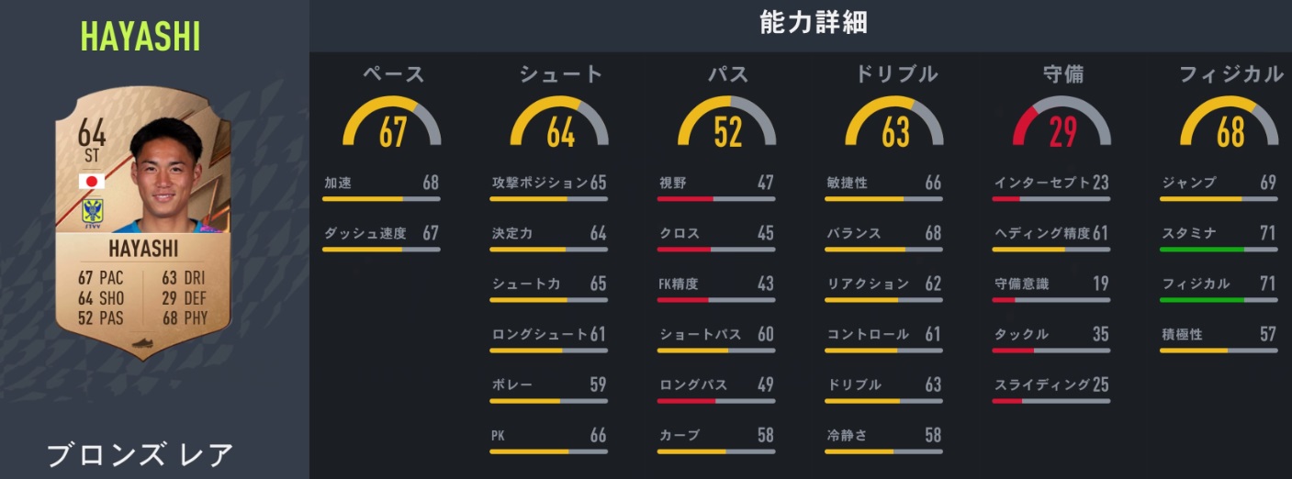Click the ブロンズ レア card type label
Viewport: 1292px width, 479px height.
pos(140,455)
